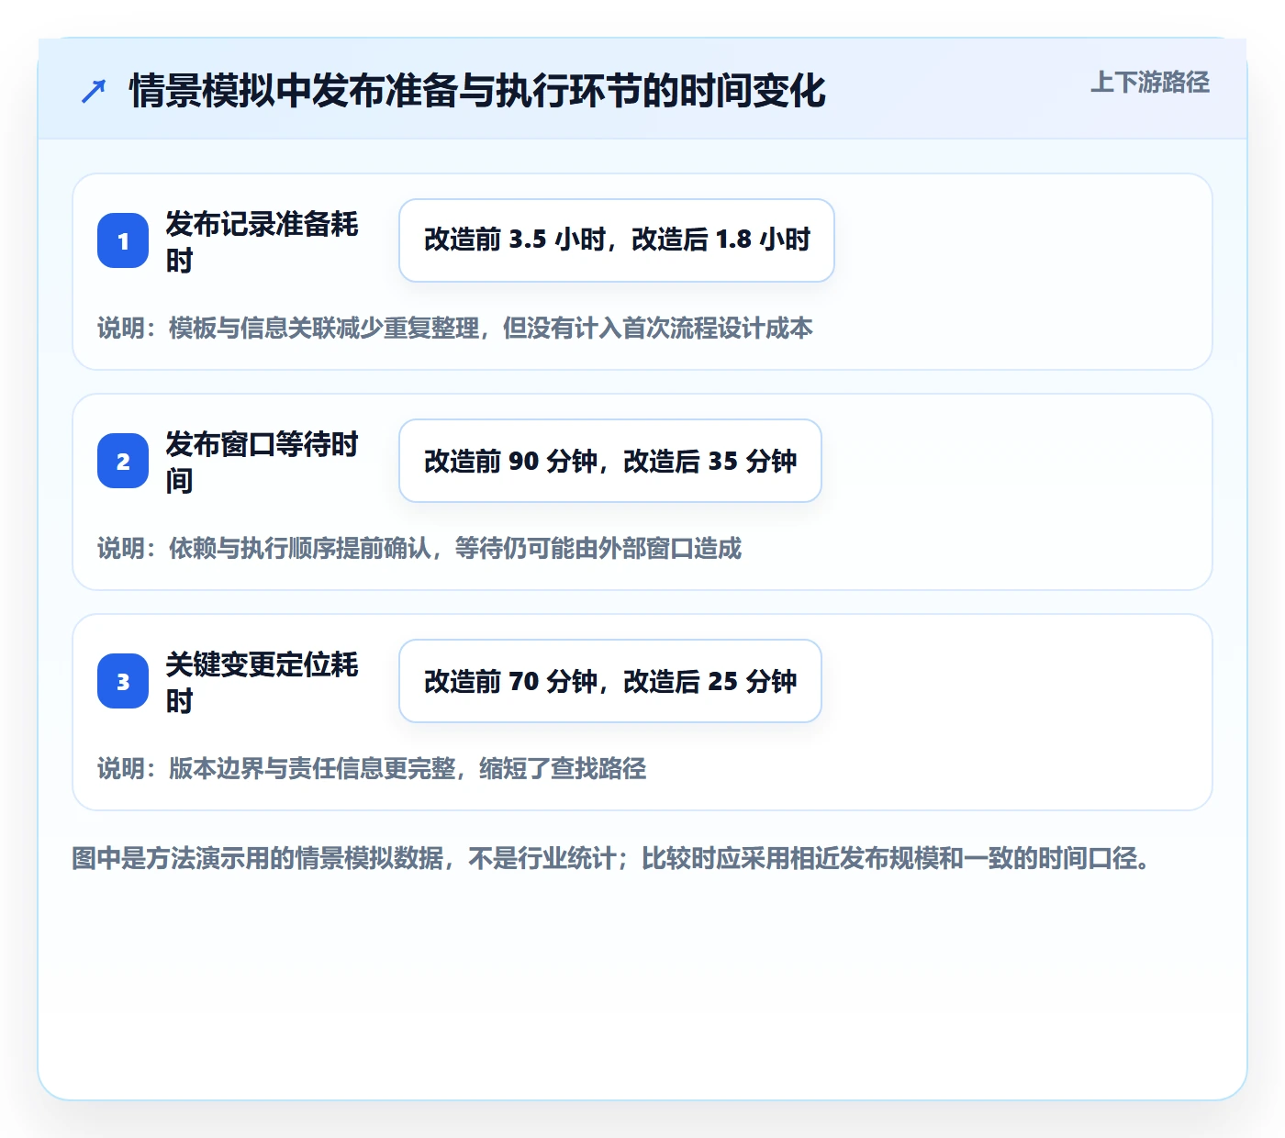Click the footer disclaimer 图中是方法演示用的情景模拟数据
Viewport: 1285px width, 1138px height.
click(x=611, y=858)
